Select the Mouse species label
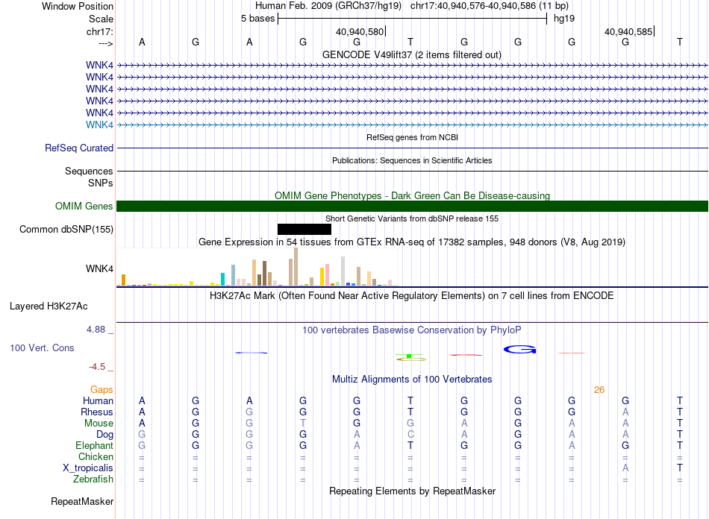The width and height of the screenshot is (709, 519). coord(99,424)
